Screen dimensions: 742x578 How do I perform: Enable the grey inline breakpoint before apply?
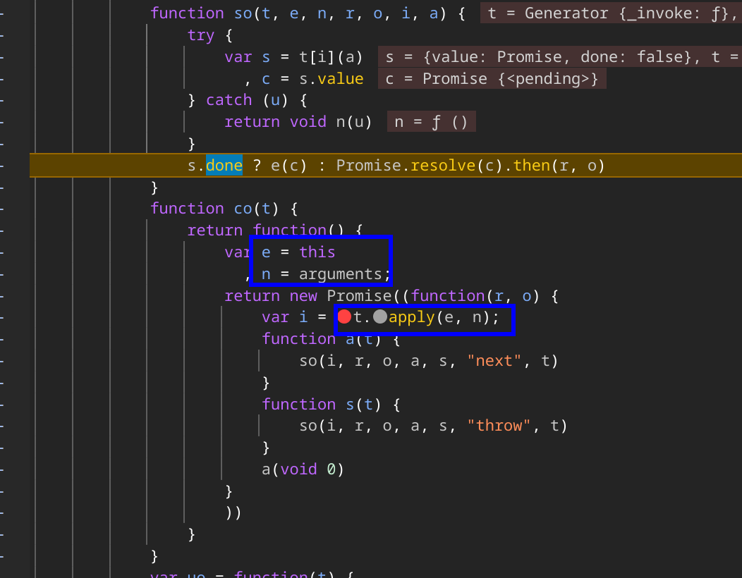(380, 317)
